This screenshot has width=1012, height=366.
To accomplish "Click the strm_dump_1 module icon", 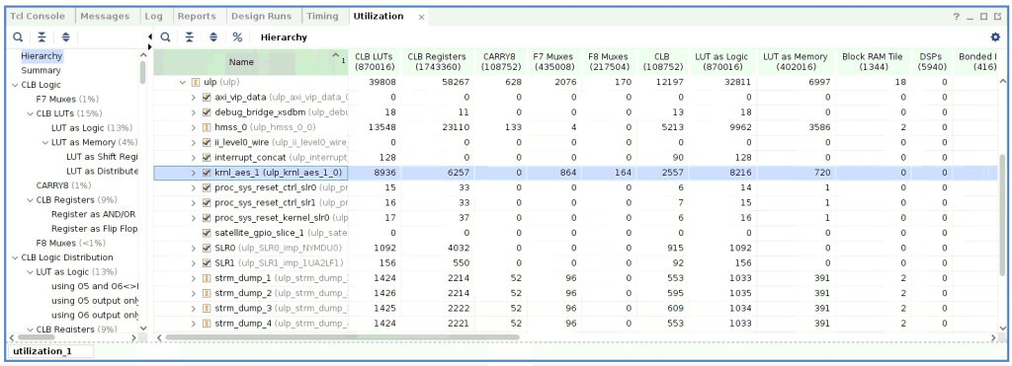I will tap(207, 278).
